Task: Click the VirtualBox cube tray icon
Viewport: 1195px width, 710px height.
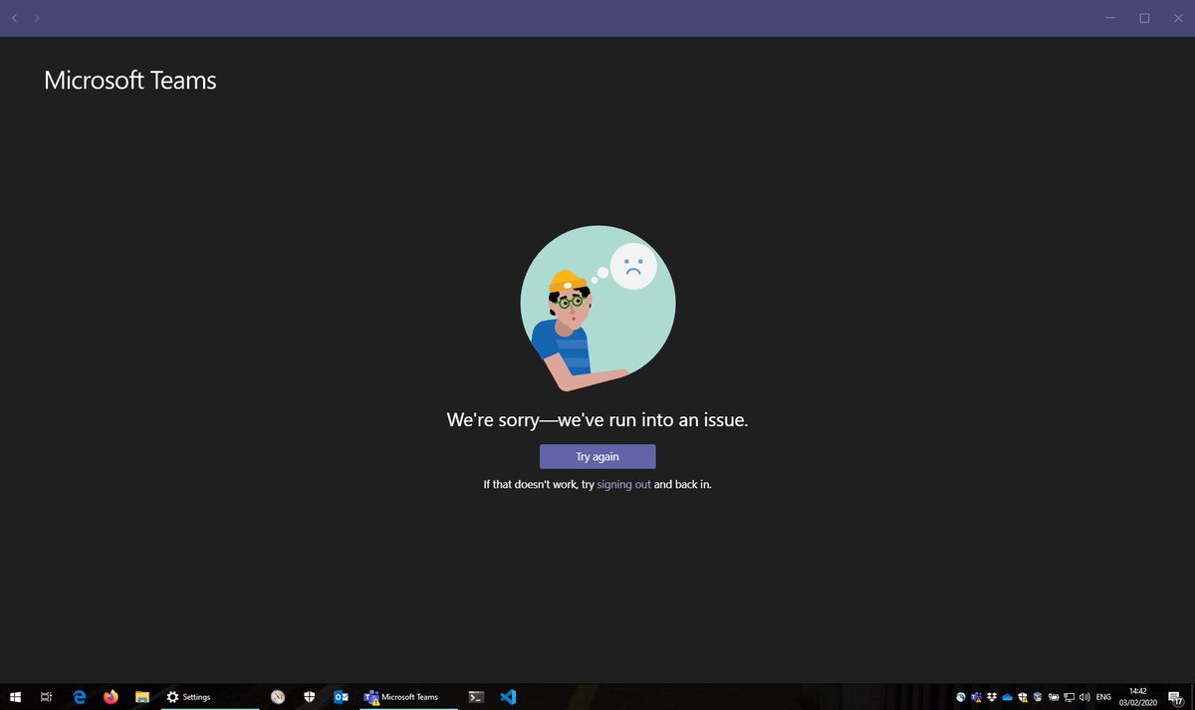Action: click(x=1038, y=697)
